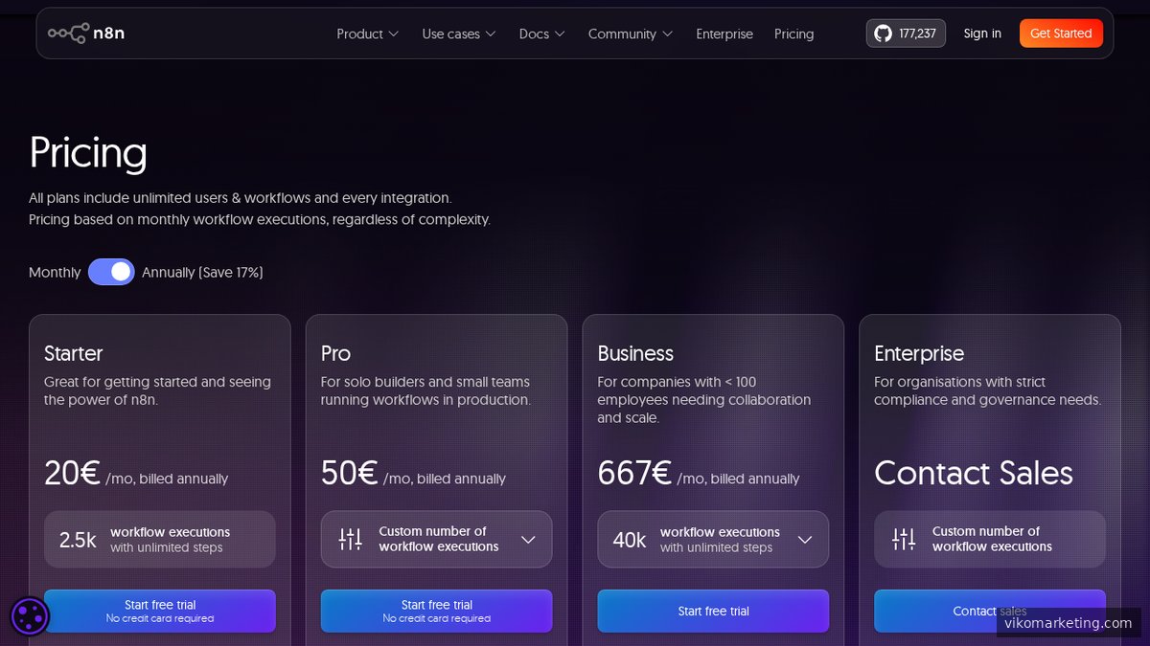Click the Sign in link
The image size is (1150, 646).
tap(981, 33)
